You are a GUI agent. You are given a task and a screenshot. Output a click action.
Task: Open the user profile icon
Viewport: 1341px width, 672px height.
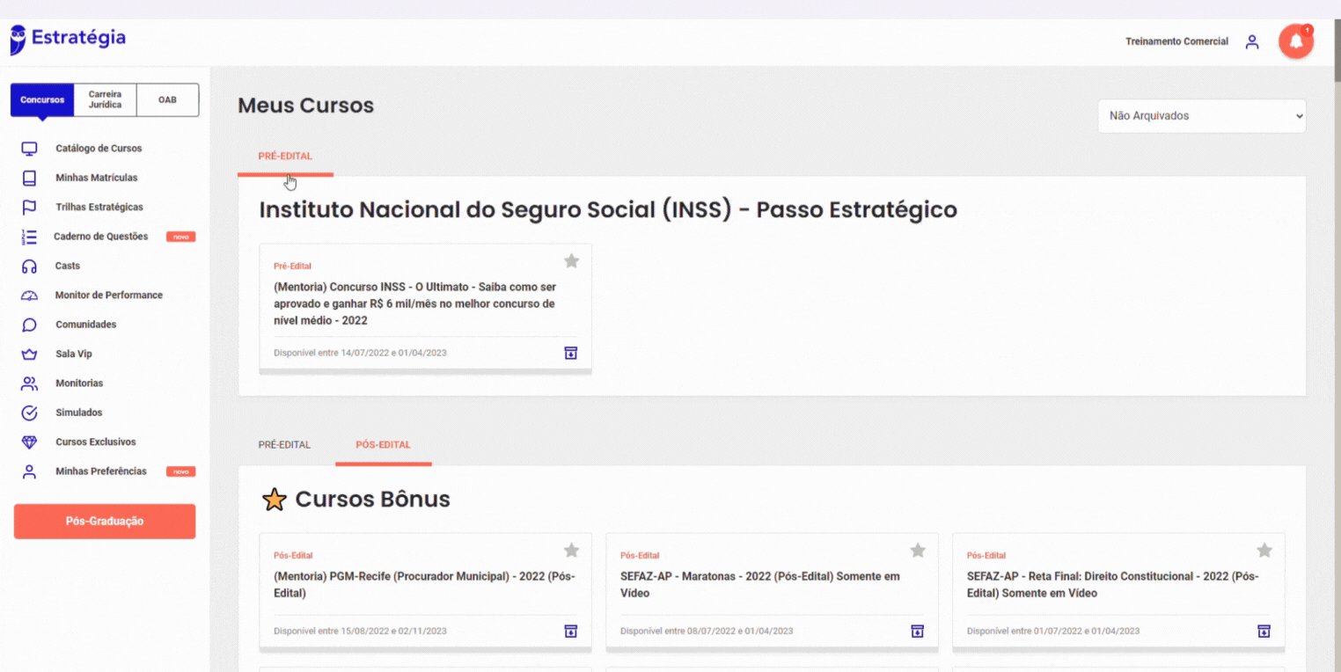(1252, 42)
